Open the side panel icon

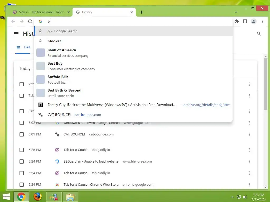[x=245, y=21]
